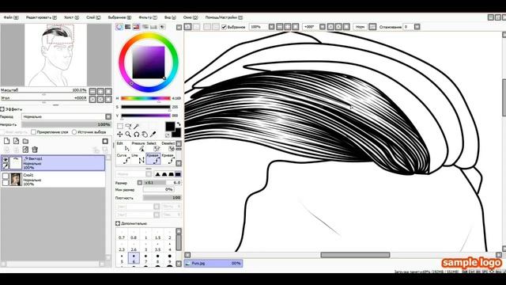Click the navigator preview thumbnail
The image size is (506, 285).
pos(56,55)
